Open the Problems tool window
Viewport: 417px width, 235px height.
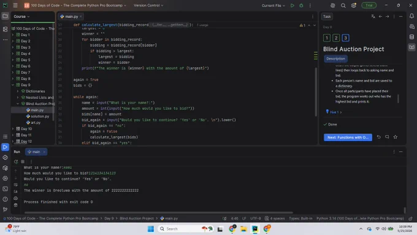click(5, 199)
